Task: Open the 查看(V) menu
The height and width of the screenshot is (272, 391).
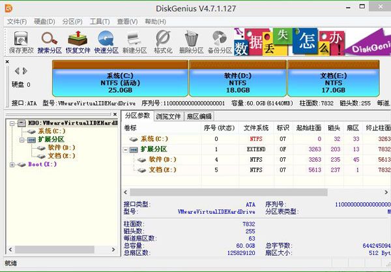Action: [x=127, y=22]
